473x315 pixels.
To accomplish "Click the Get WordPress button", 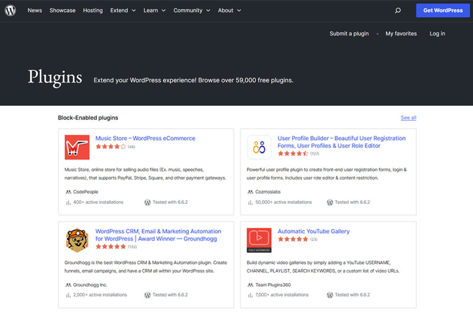I will pyautogui.click(x=443, y=11).
